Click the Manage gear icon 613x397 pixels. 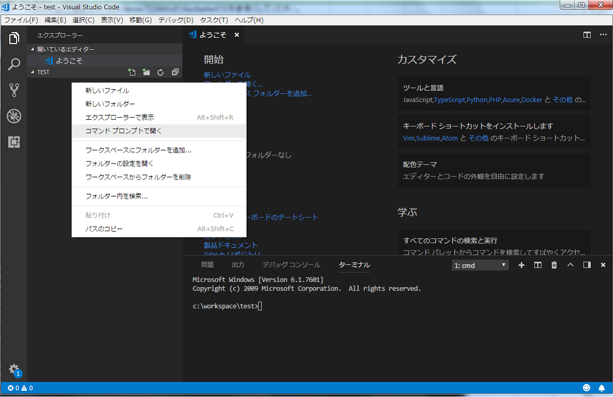pyautogui.click(x=14, y=369)
